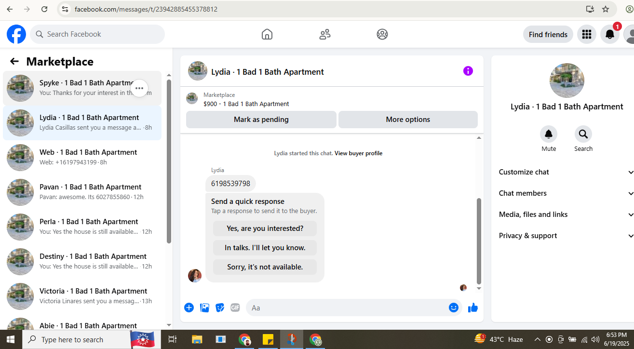The image size is (634, 349).
Task: Expand the Customize chat section
Action: pos(566,172)
